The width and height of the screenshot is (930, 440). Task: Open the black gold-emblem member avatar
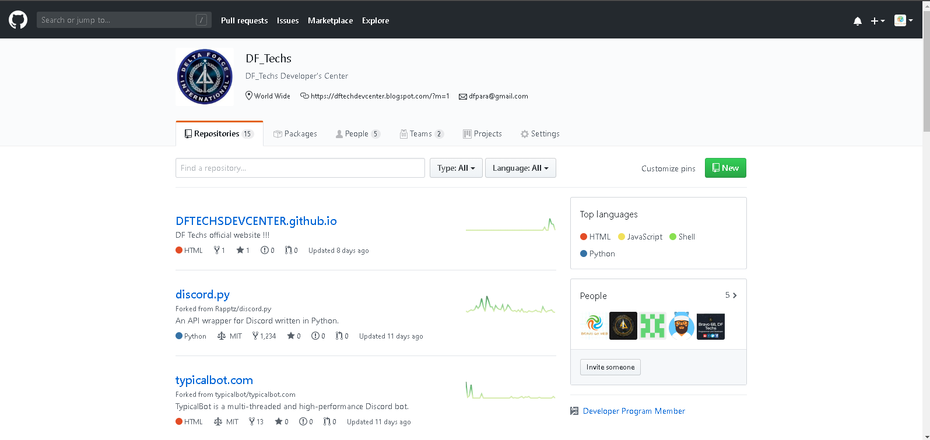coord(623,326)
